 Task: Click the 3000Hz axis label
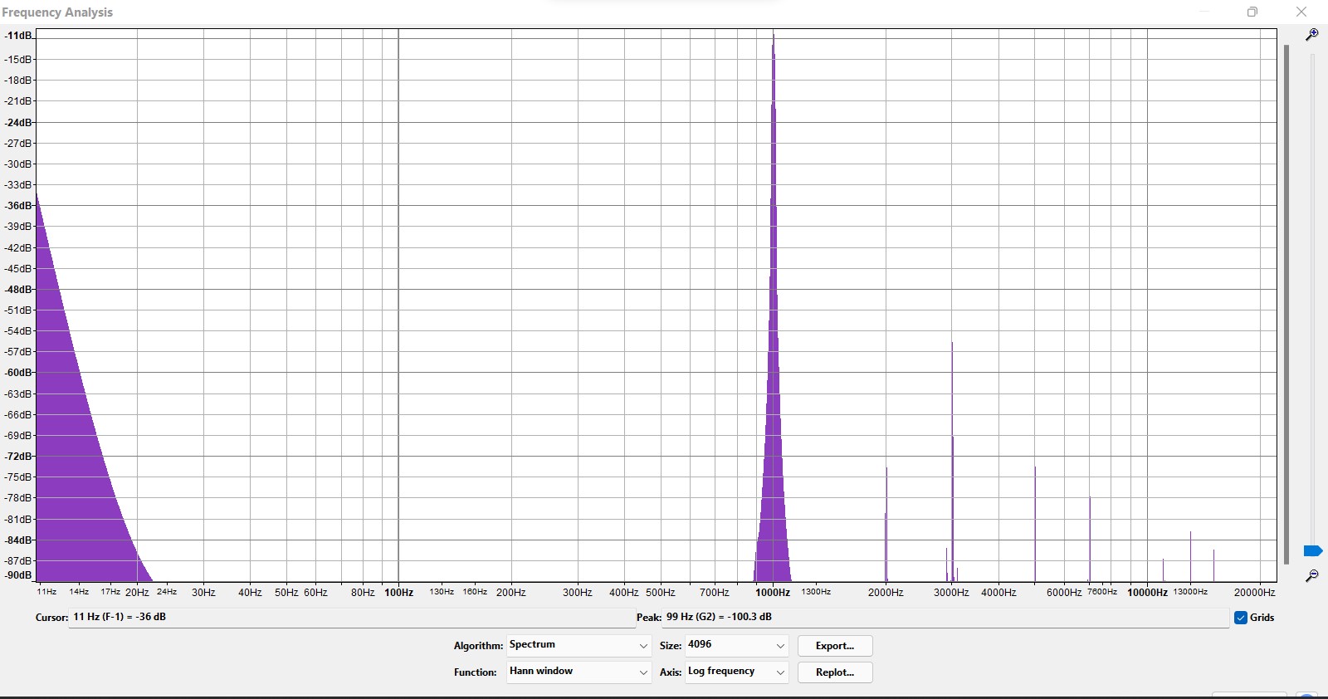click(951, 593)
